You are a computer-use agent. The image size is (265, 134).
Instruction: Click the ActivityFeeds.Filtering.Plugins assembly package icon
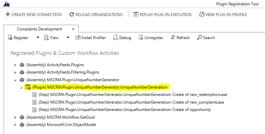(x=22, y=72)
